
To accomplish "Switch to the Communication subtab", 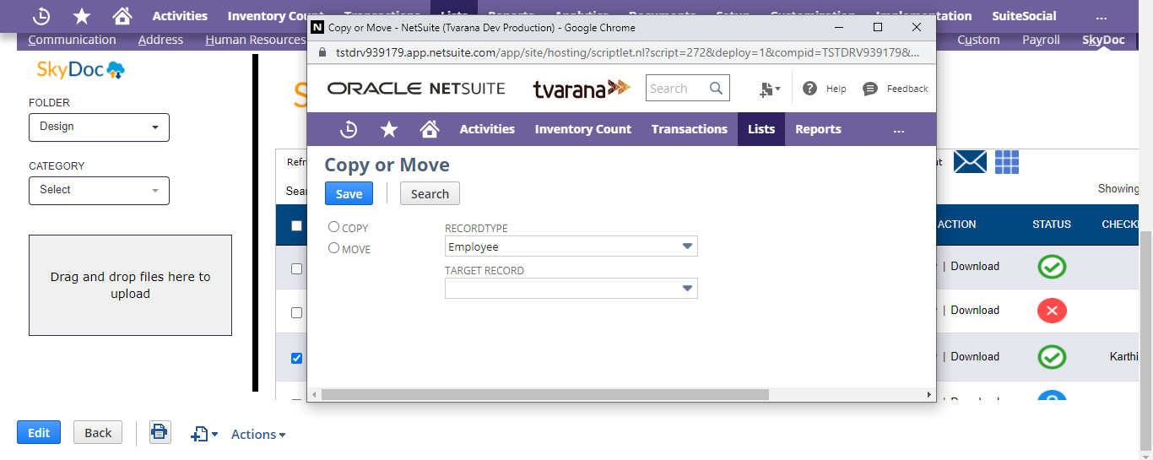I will pos(72,40).
